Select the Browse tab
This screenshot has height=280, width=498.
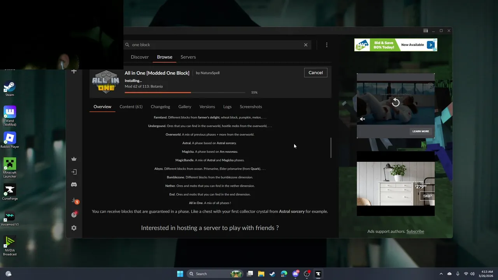165,57
